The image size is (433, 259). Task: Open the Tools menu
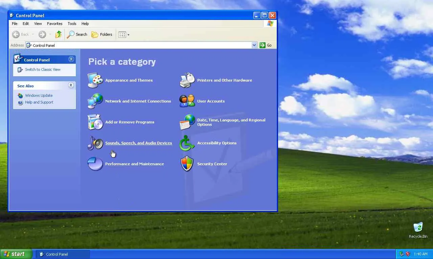tap(72, 24)
